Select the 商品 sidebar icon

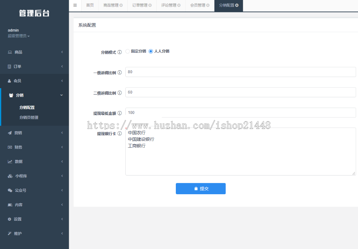point(10,52)
